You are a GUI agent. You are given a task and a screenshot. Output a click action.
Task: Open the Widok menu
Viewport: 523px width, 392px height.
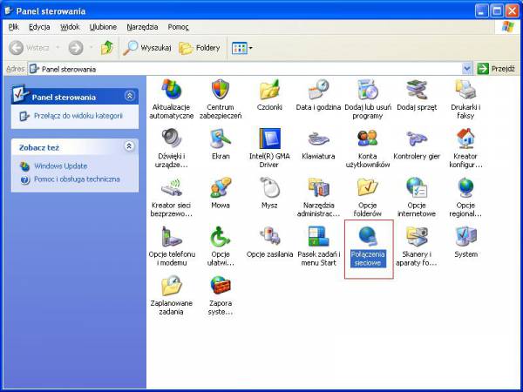70,27
